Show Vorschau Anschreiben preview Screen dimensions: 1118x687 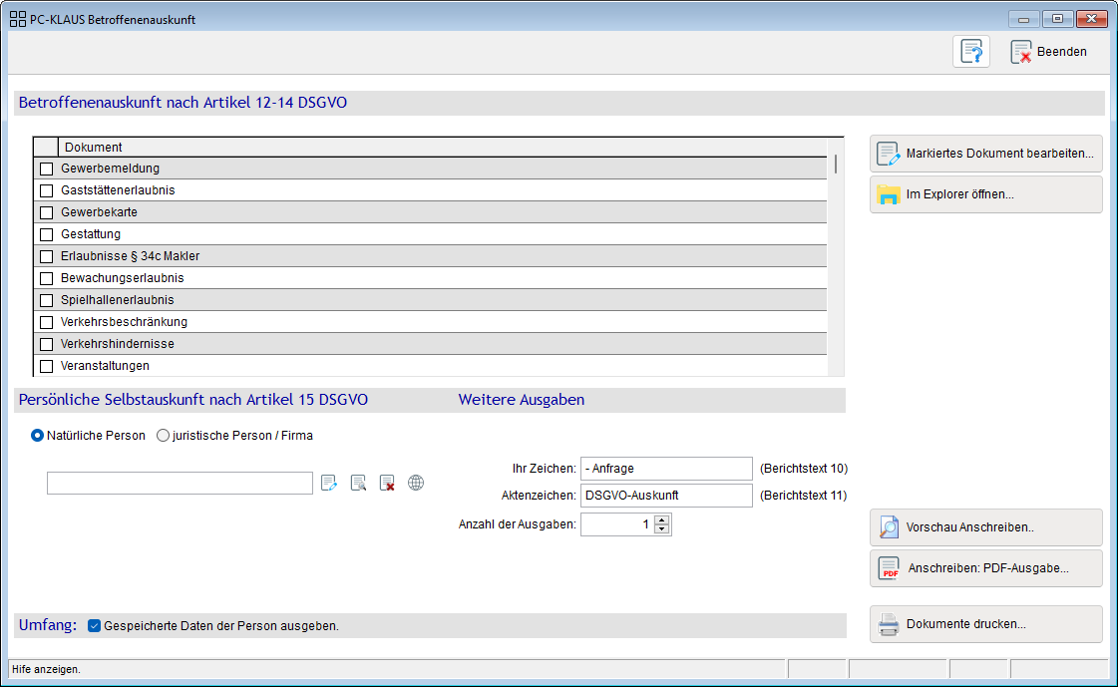[985, 527]
